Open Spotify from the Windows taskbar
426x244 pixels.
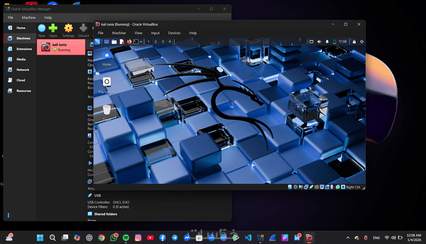[126, 238]
